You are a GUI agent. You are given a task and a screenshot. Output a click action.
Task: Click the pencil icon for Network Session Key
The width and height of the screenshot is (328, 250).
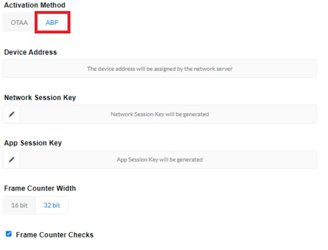[12, 114]
